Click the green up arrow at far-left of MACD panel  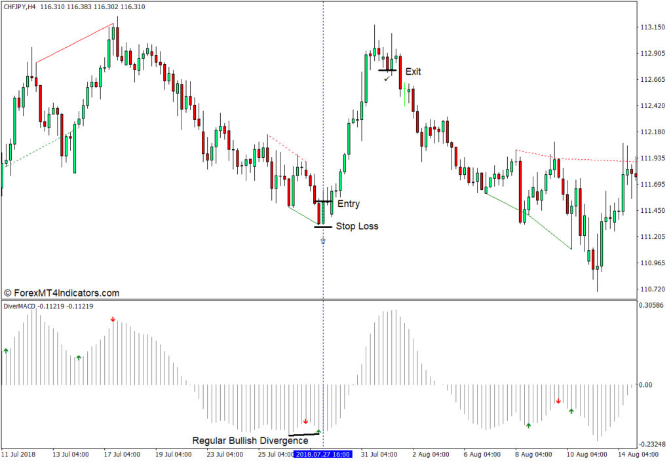tap(6, 351)
